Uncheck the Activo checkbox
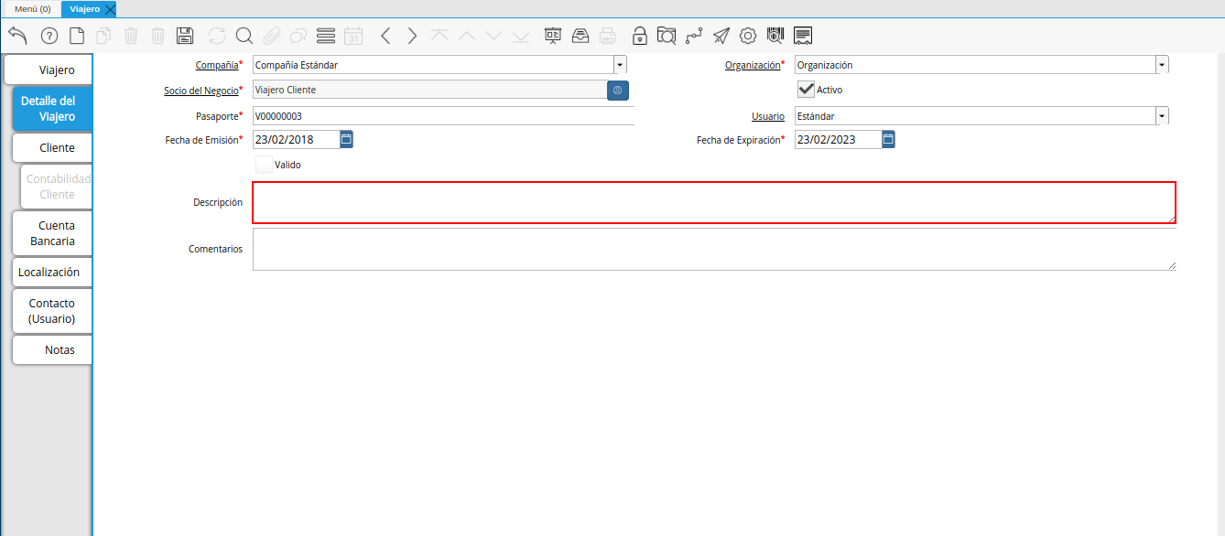1225x536 pixels. [x=806, y=90]
